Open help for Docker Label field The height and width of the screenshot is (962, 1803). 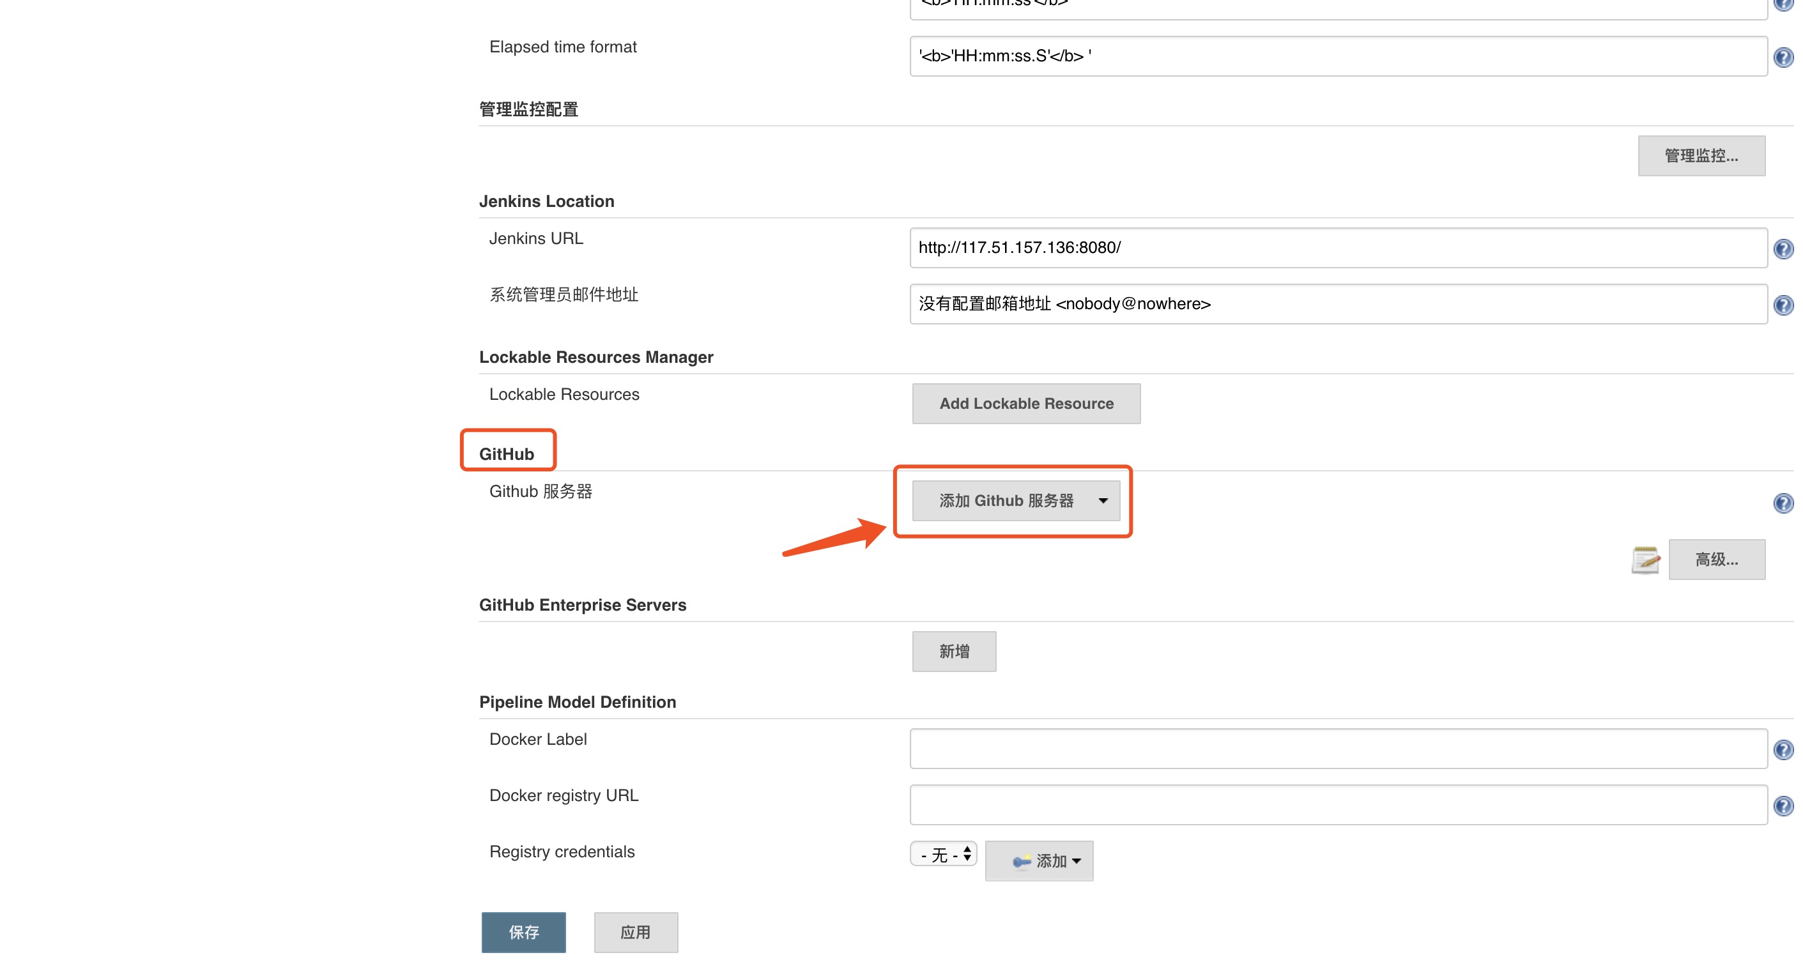[x=1783, y=750]
